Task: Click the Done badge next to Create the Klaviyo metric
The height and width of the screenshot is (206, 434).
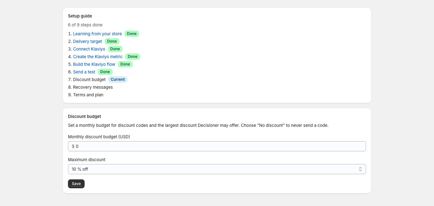Action: pos(133,57)
